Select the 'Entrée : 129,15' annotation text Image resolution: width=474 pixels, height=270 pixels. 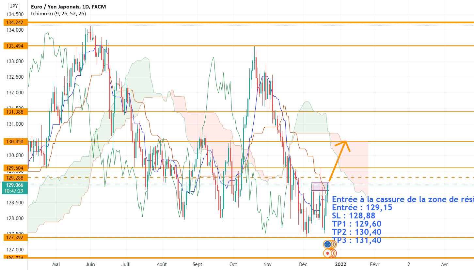coord(362,208)
